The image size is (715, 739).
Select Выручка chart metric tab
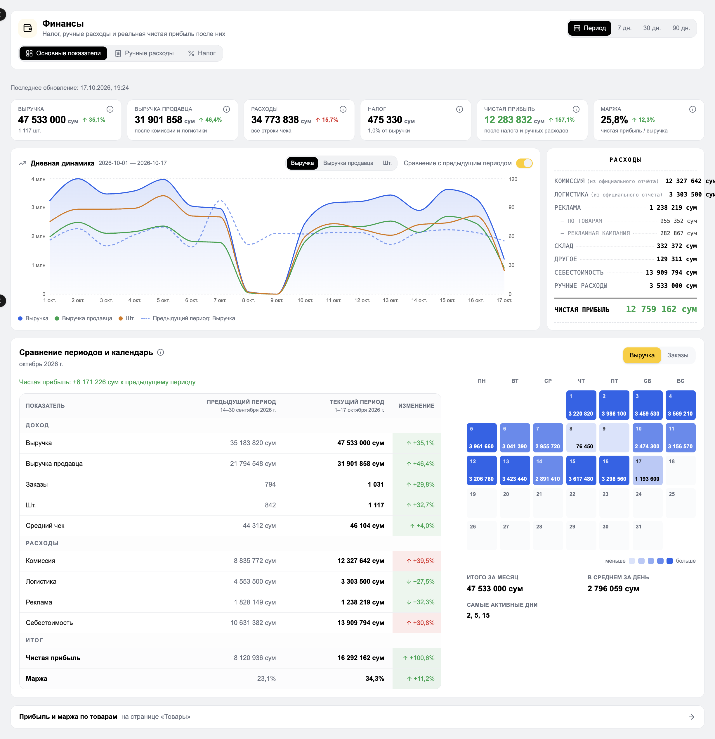pos(302,163)
